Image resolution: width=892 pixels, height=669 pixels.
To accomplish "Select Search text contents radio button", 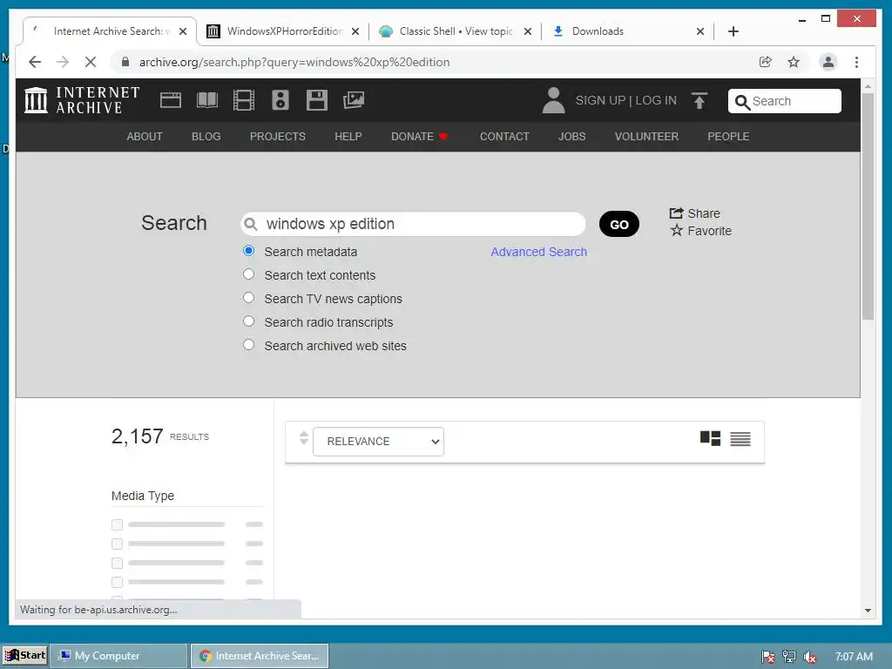I will (248, 274).
